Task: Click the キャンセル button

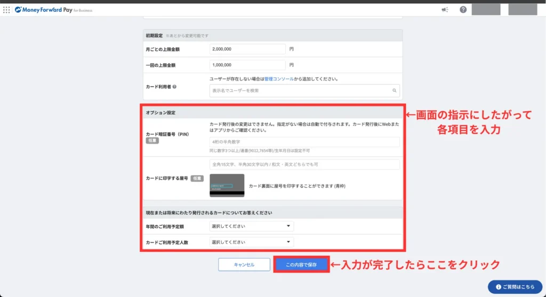Action: click(x=244, y=264)
